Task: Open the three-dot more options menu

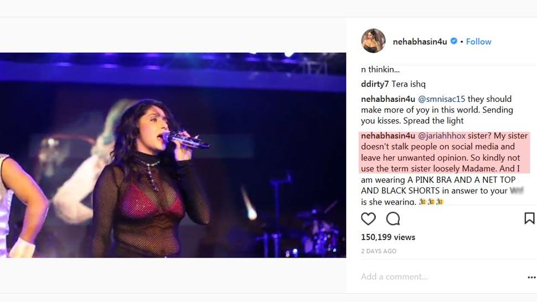Action: (531, 277)
